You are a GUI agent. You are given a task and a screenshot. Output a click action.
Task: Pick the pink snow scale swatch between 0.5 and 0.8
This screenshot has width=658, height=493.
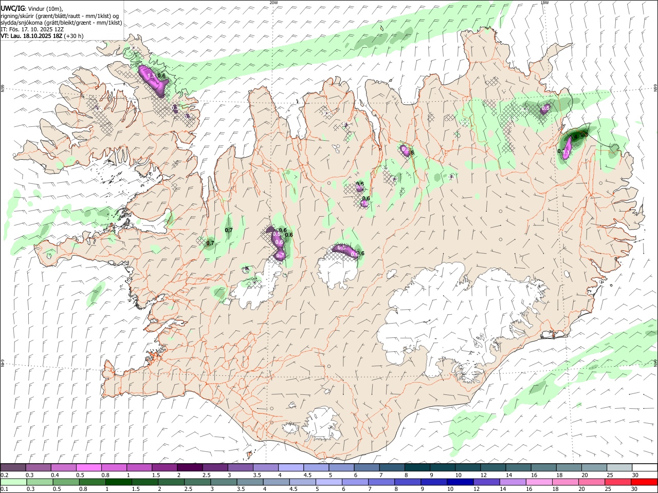[x=88, y=467]
